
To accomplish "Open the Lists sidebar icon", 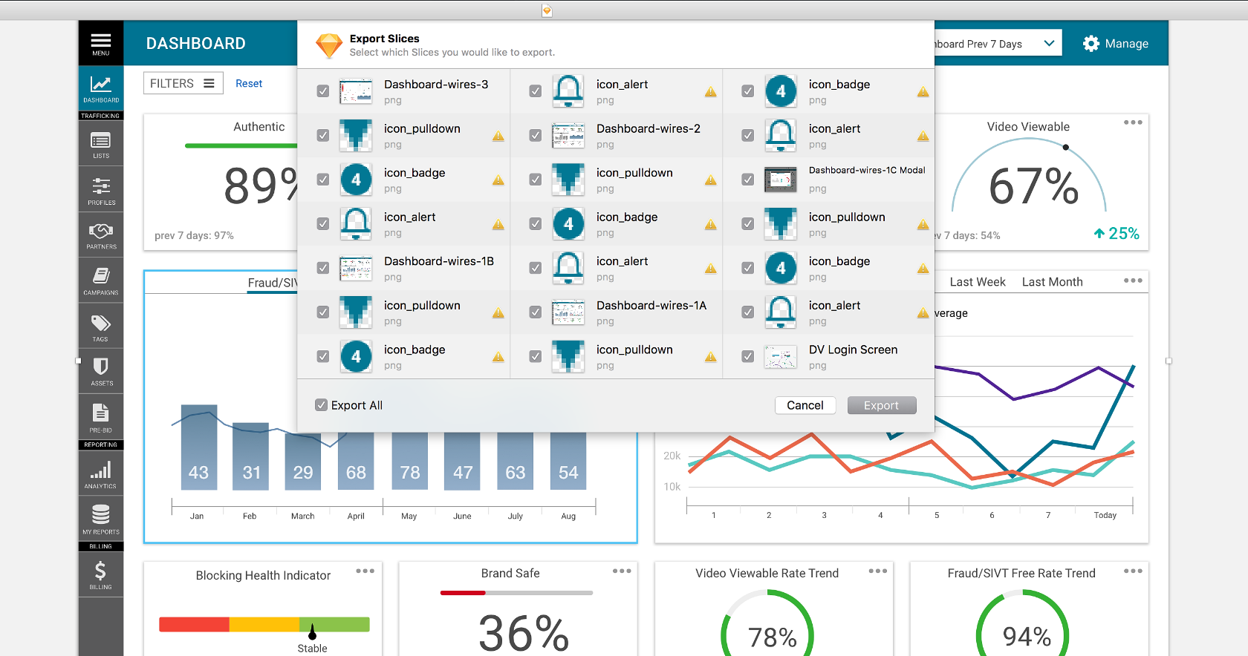I will [x=101, y=144].
